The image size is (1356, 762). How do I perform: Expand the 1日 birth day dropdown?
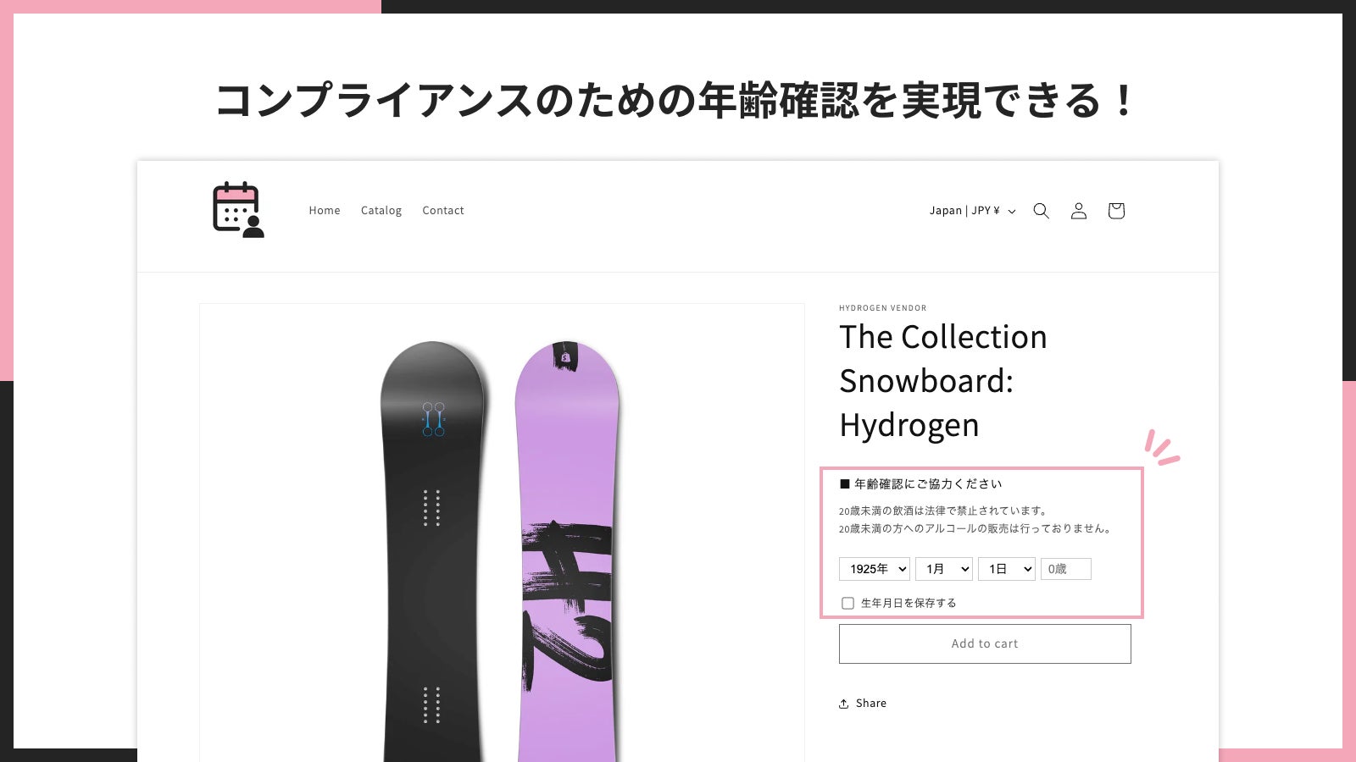point(1006,569)
